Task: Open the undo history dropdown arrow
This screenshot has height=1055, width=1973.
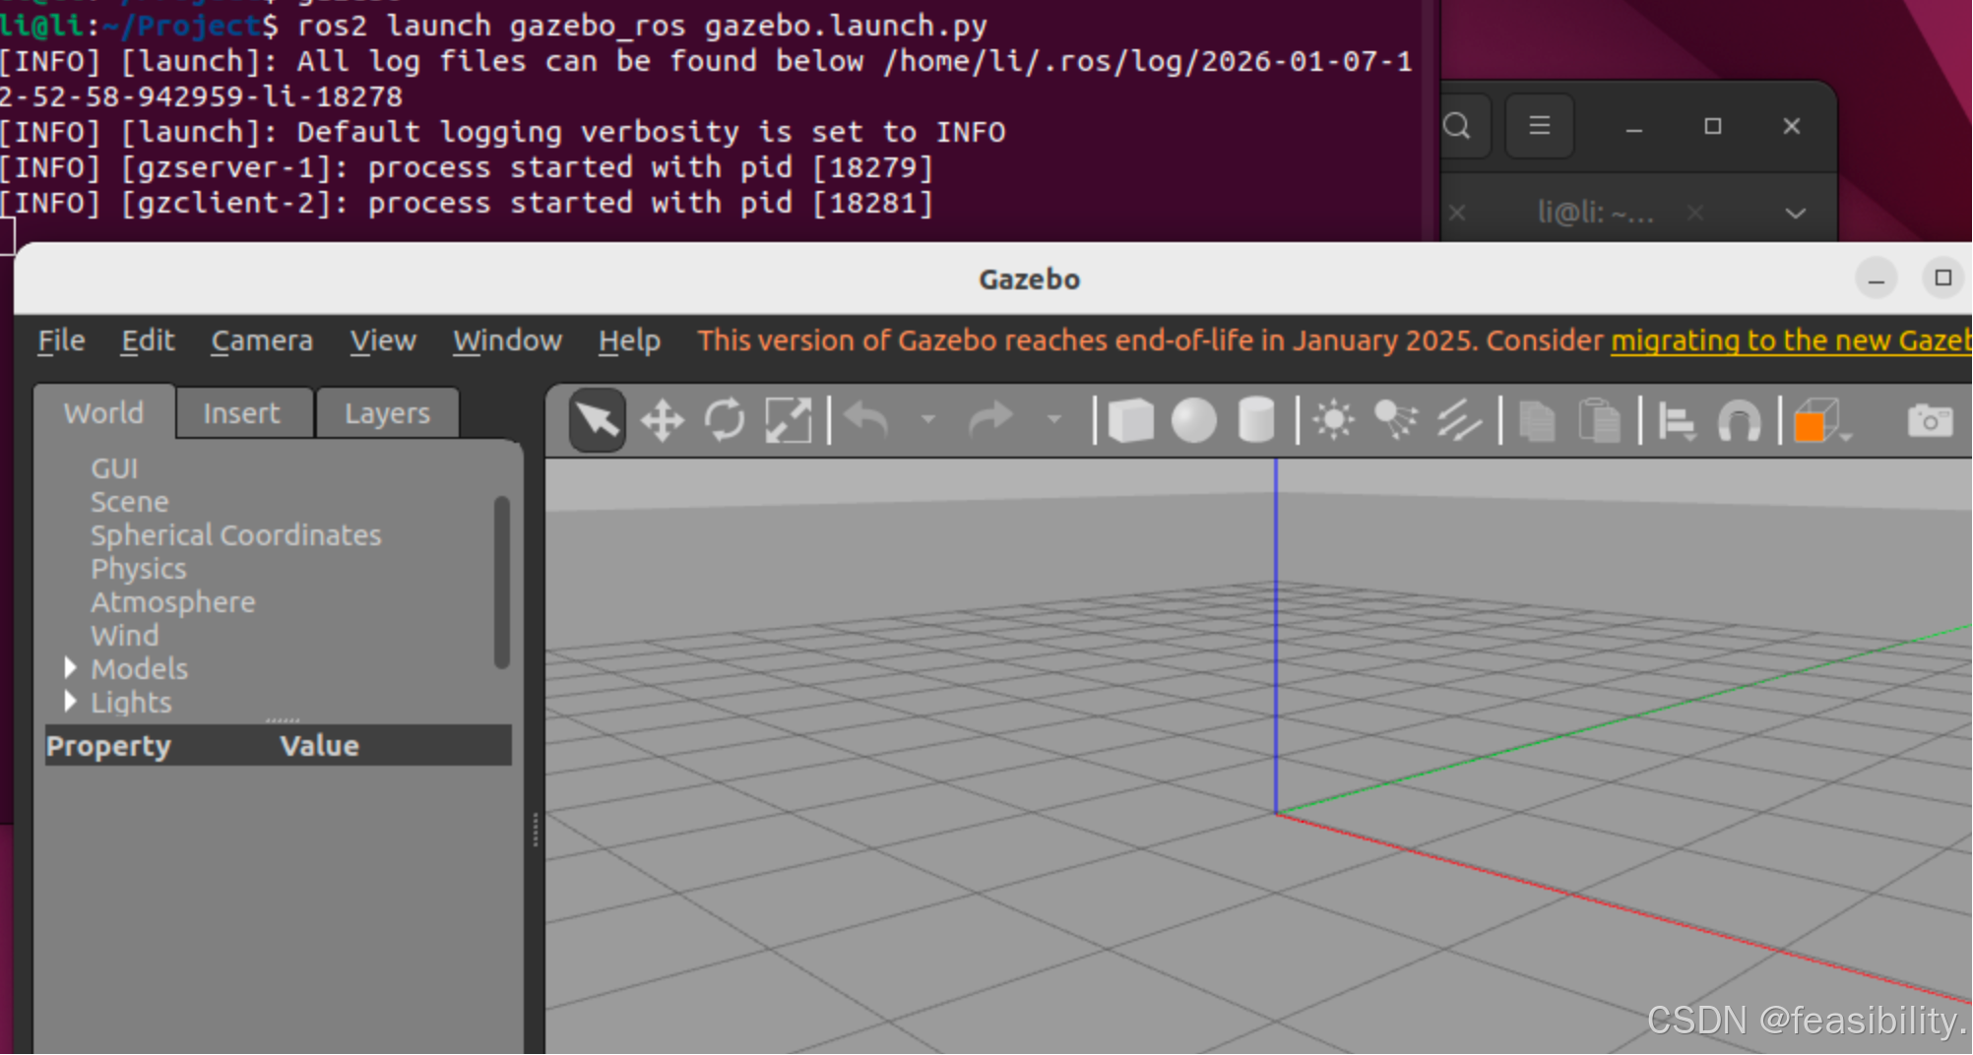Action: pyautogui.click(x=927, y=420)
